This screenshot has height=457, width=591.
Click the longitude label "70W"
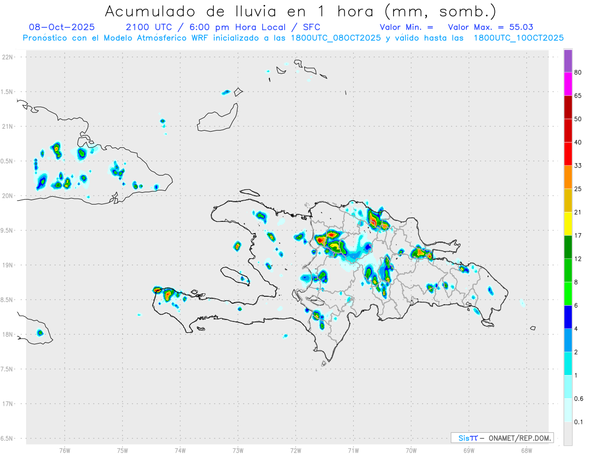(x=411, y=450)
